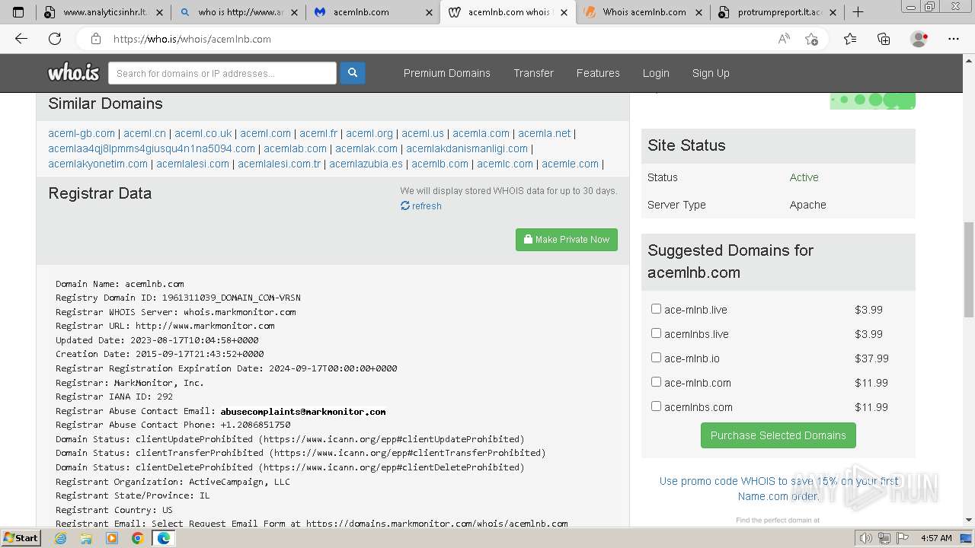975x548 pixels.
Task: Open Premium Domains menu item
Action: (x=447, y=73)
